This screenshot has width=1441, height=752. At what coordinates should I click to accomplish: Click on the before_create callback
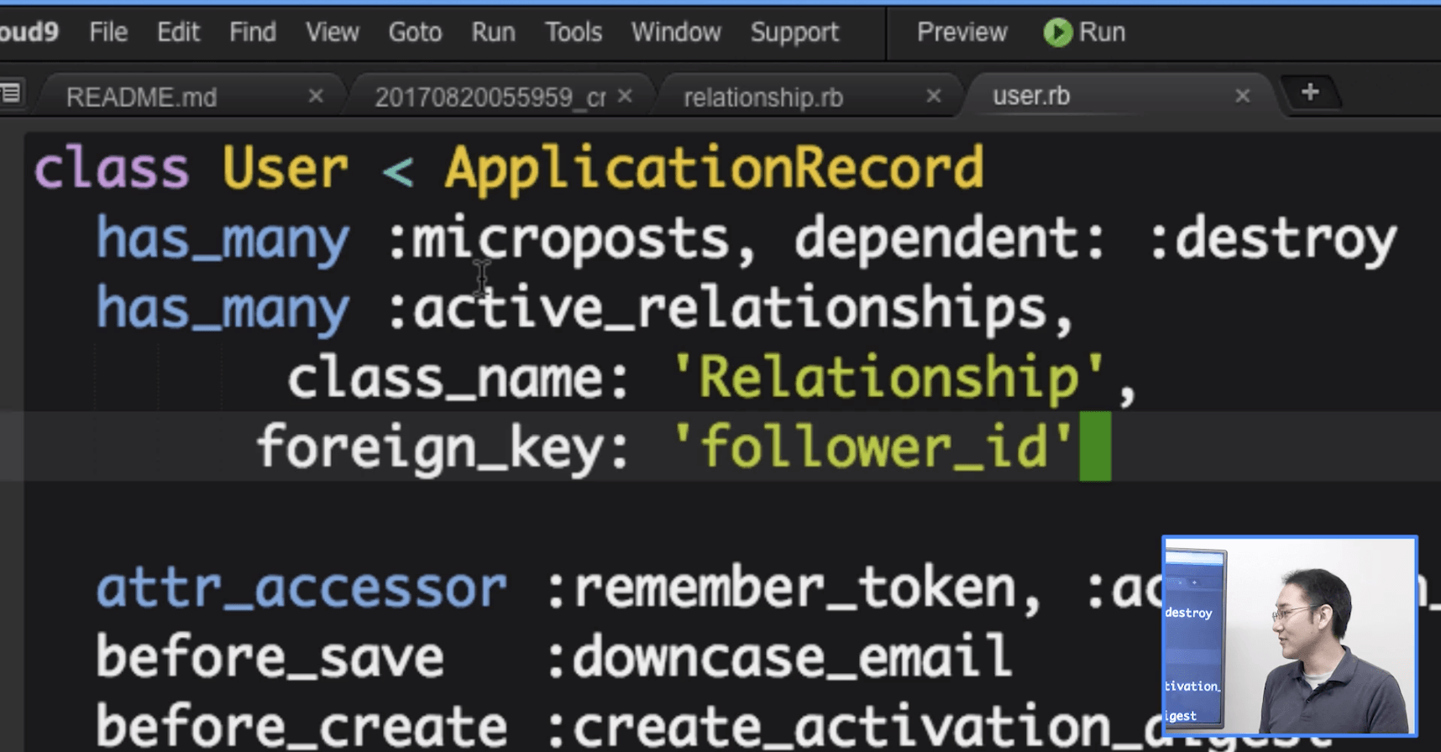pos(301,727)
